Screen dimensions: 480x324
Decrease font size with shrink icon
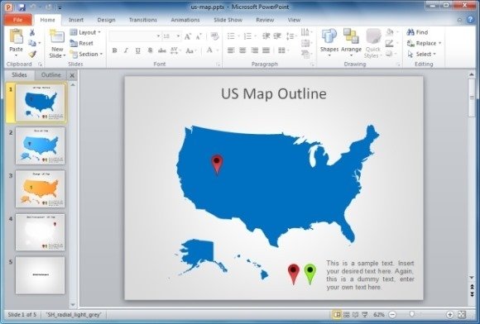click(199, 36)
